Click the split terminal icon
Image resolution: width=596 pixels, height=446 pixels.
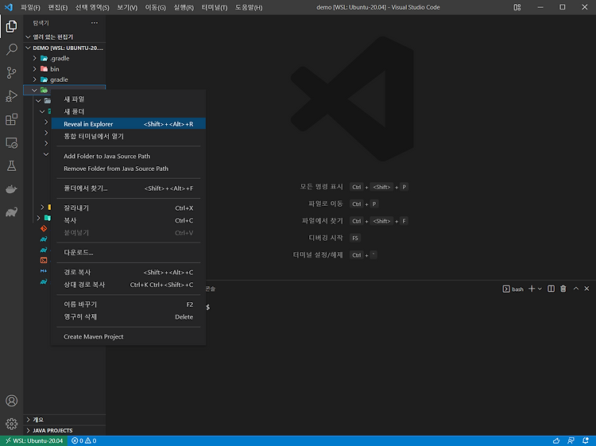coord(551,289)
